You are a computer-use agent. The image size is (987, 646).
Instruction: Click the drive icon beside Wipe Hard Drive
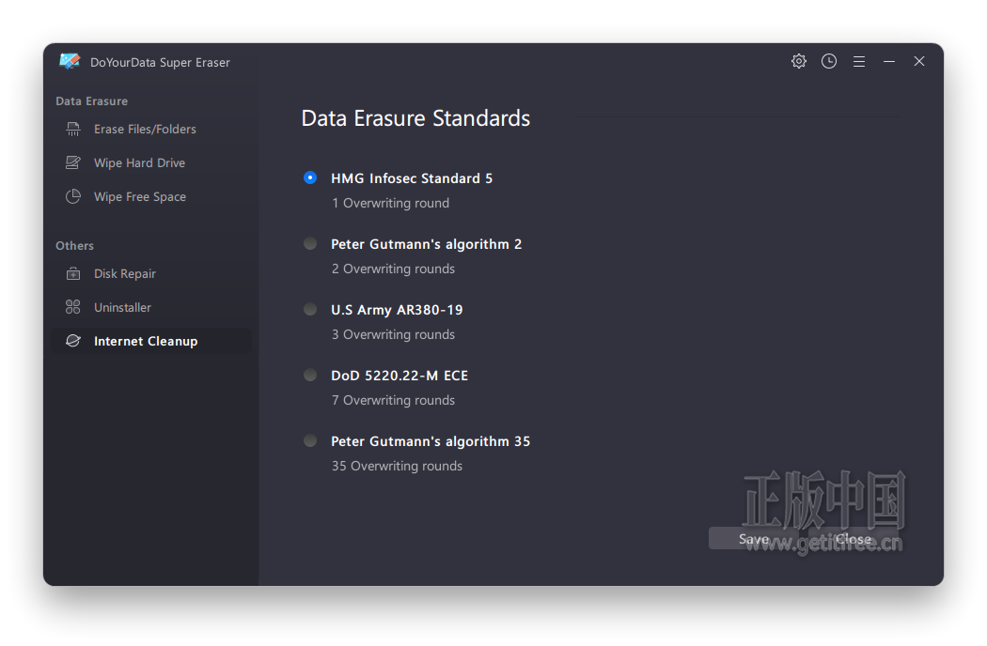click(73, 163)
